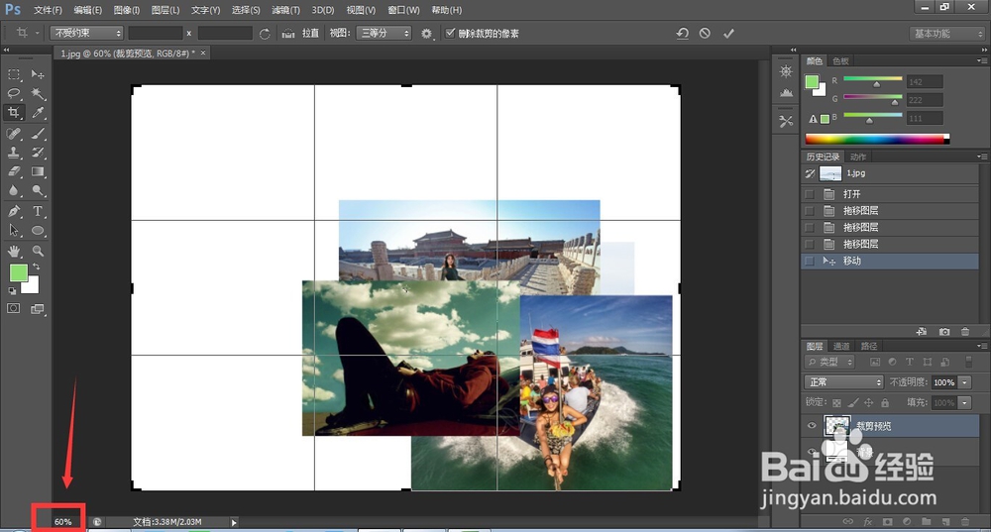Viewport: 991px width, 532px height.
Task: Toggle Quick Mask mode
Action: click(13, 308)
